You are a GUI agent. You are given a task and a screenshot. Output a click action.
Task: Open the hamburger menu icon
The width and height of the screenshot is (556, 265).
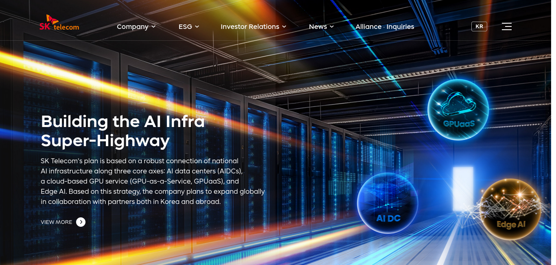(x=506, y=26)
